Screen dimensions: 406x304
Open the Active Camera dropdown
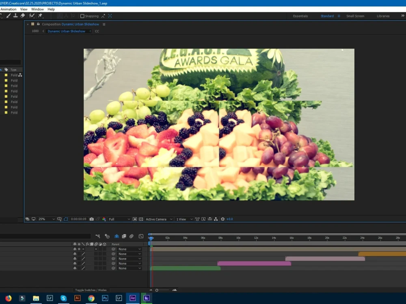pyautogui.click(x=159, y=219)
